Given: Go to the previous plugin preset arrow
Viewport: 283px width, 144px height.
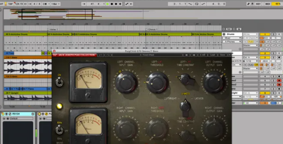Looking at the screenshot, I should pos(187,55).
